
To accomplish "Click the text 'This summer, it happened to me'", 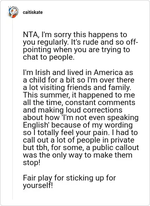I will [79, 95].
